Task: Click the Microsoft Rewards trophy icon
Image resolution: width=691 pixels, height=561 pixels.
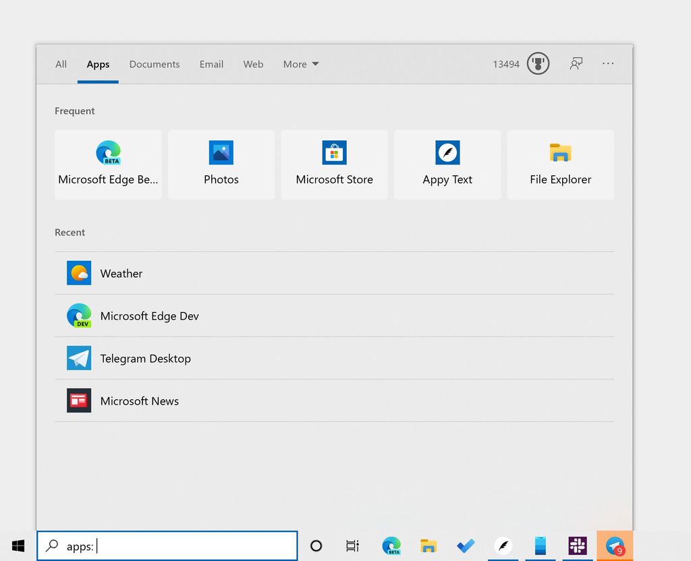Action: coord(537,63)
